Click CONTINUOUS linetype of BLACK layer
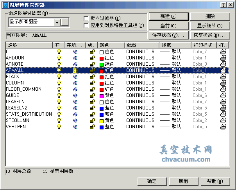The image size is (236, 190). (x=140, y=77)
